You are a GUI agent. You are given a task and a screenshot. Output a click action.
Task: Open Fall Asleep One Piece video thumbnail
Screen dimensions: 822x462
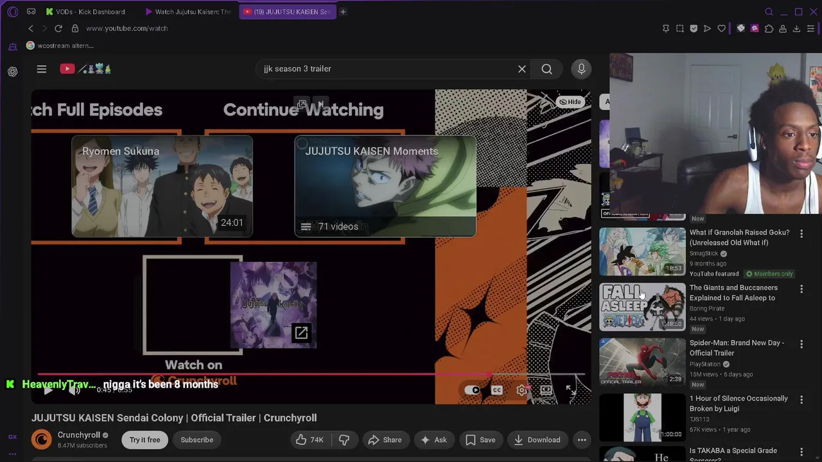point(642,307)
